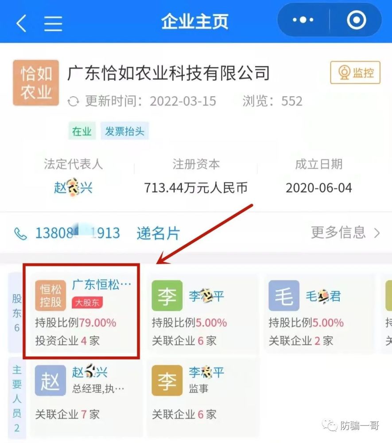
Task: Click the refresh icon beside 更新时间
Action: tap(74, 101)
